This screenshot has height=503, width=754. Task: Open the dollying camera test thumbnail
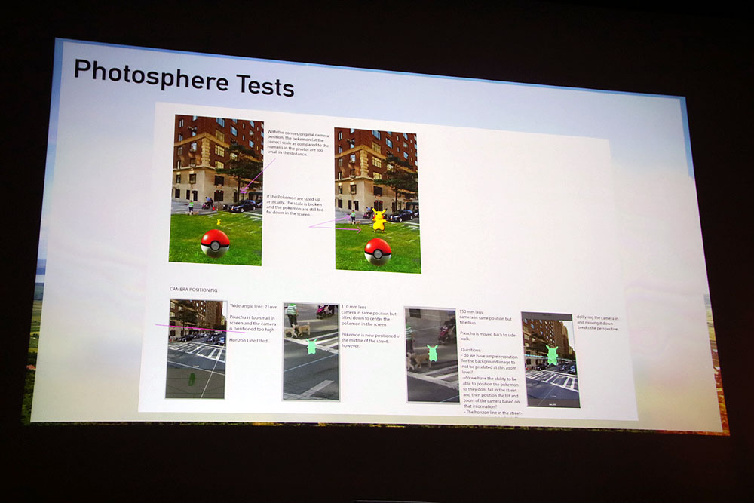coord(550,360)
